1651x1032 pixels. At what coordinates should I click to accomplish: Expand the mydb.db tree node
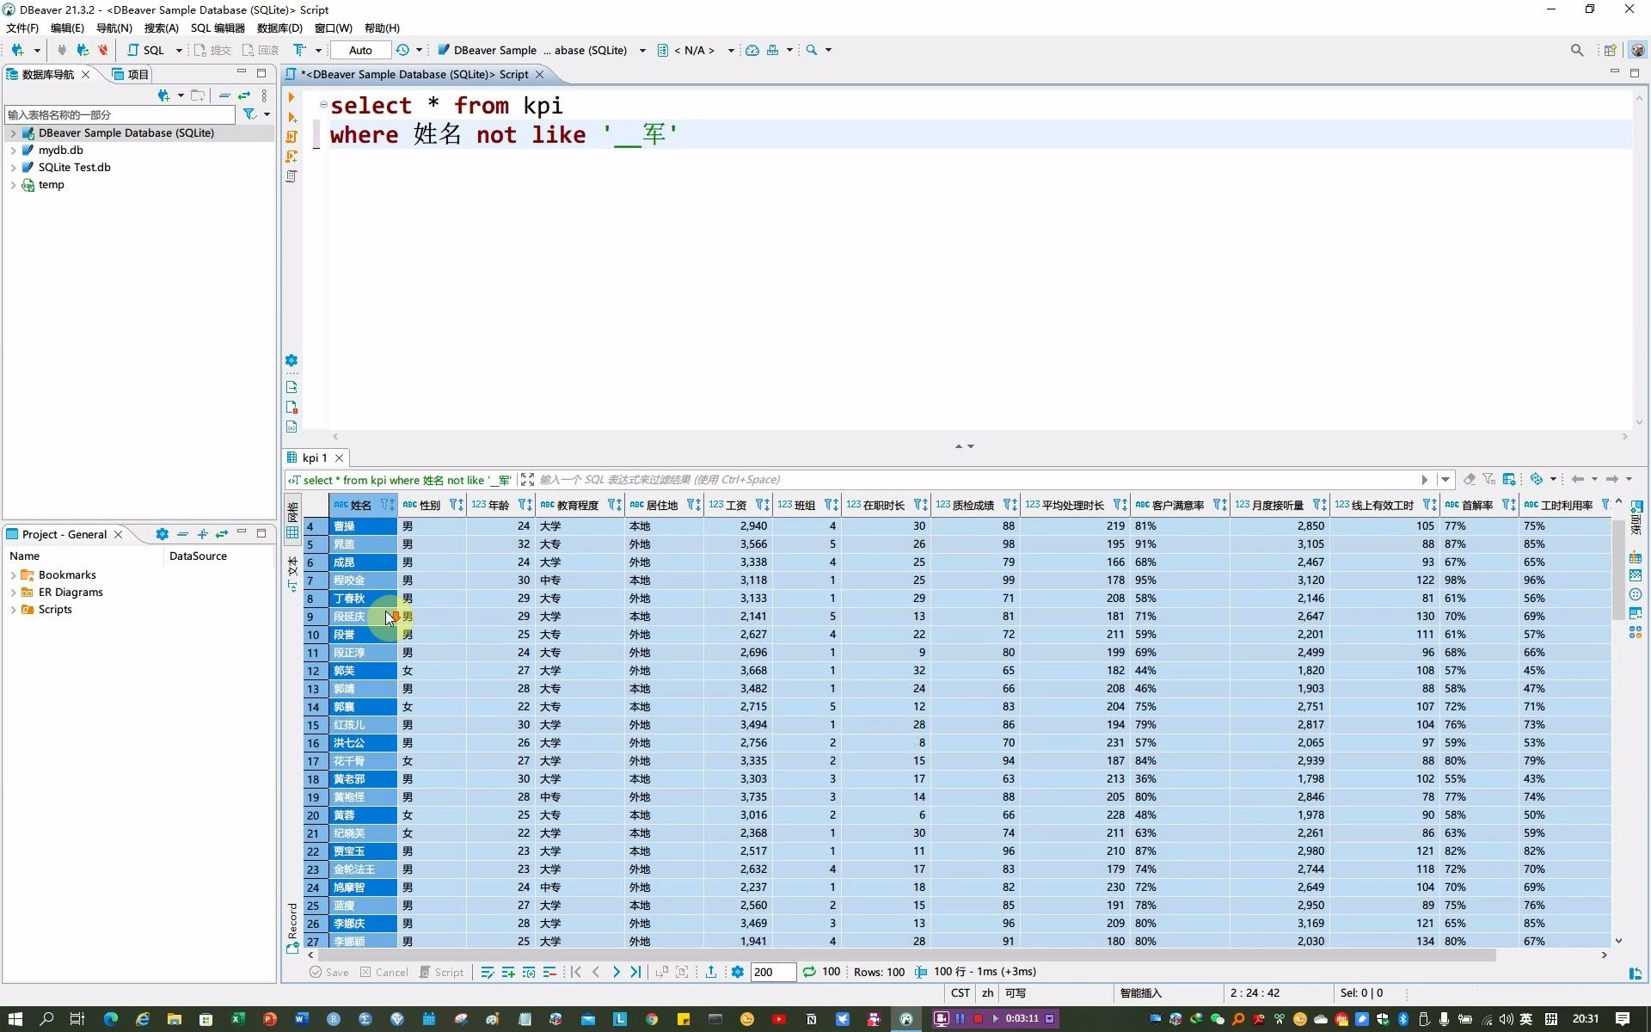pos(13,150)
